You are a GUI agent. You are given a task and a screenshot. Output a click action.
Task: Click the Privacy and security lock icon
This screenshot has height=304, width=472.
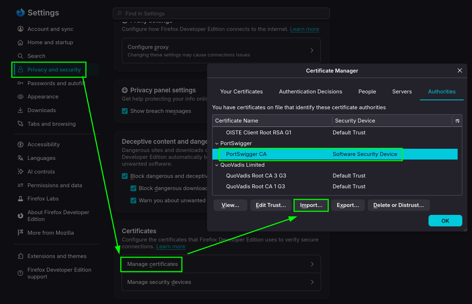pos(20,70)
